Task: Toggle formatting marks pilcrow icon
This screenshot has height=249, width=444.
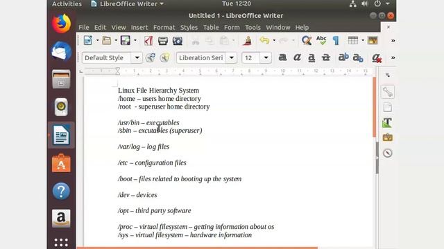Action: point(336,41)
